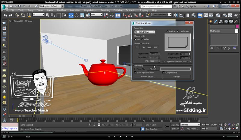Open the Hierarchy tab in command panel
This screenshot has width=241, height=140.
tap(221, 21)
